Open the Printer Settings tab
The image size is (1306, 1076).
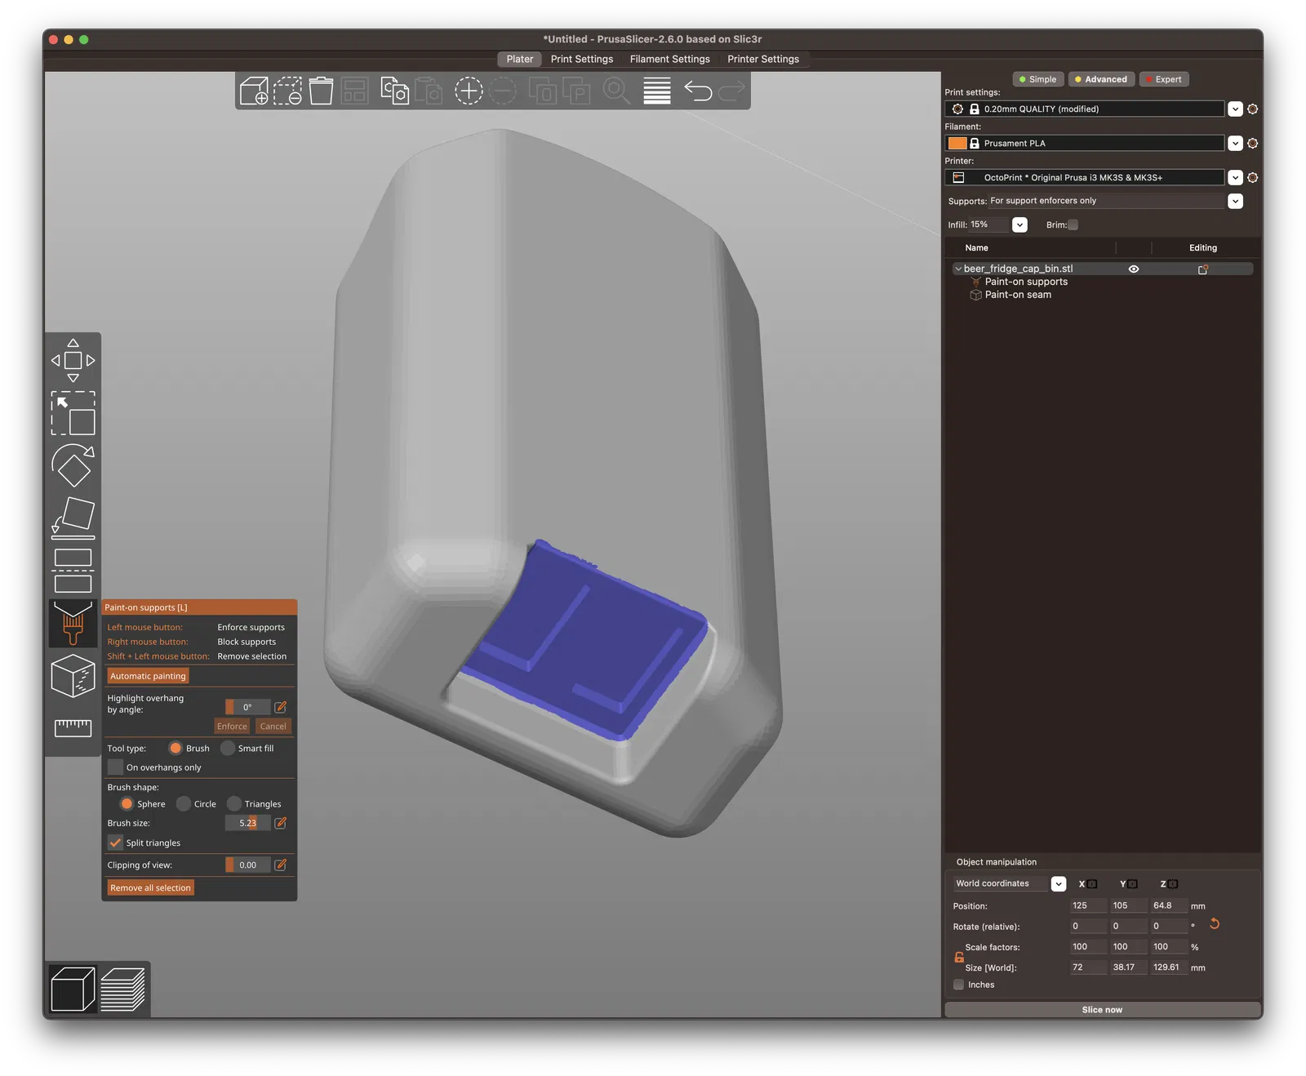click(763, 59)
